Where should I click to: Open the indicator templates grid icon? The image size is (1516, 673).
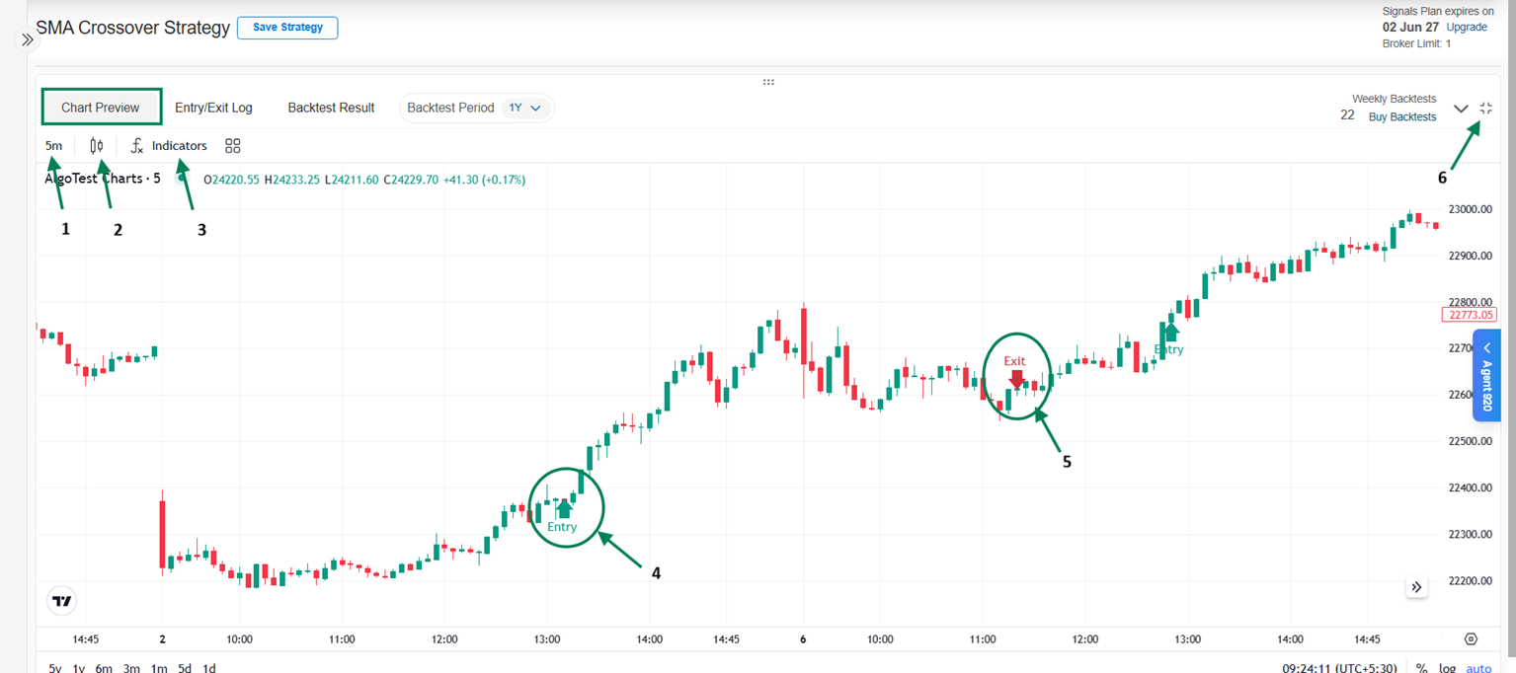(233, 146)
